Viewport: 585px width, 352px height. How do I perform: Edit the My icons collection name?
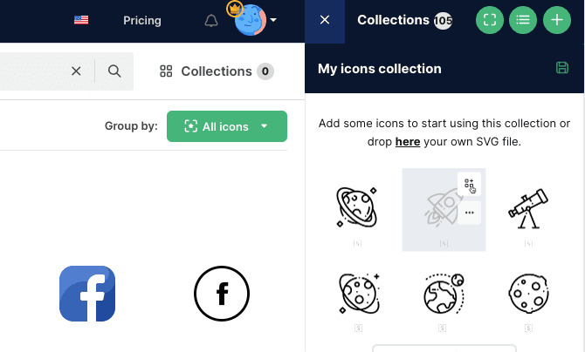tap(379, 68)
